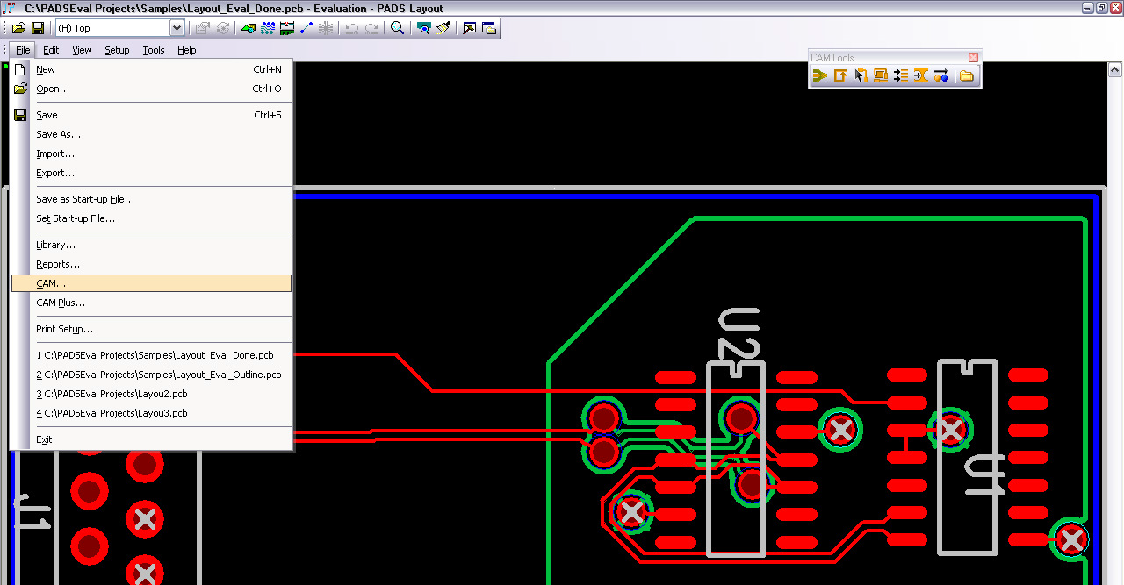Screen dimensions: 1124x585
Task: Open recent file 4 Layou3.pcb
Action: pyautogui.click(x=151, y=413)
